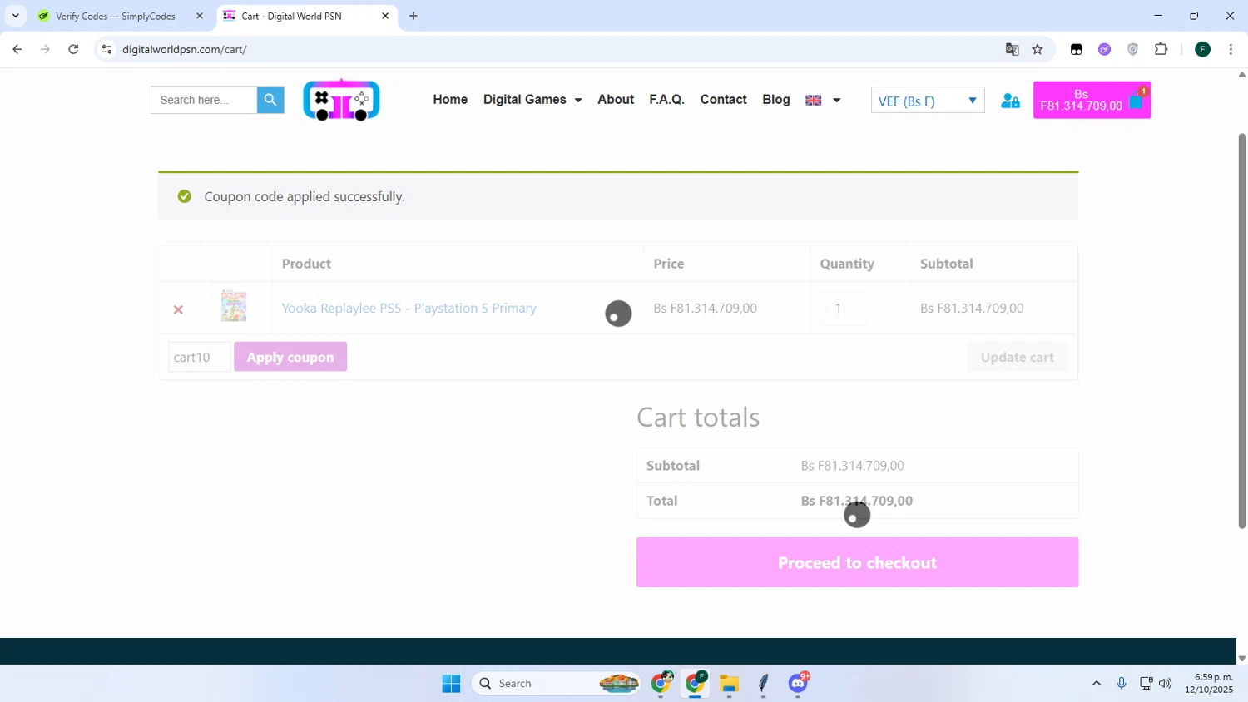This screenshot has height=702, width=1248.
Task: Open the feather pen app in taskbar
Action: [x=764, y=684]
